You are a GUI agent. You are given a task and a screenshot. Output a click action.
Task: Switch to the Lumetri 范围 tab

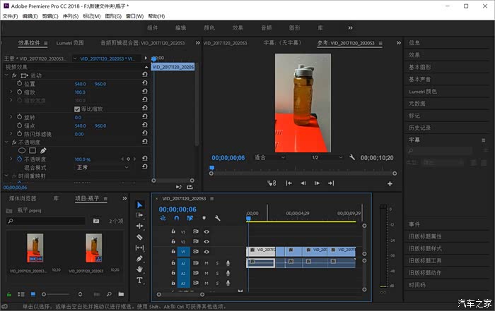click(x=69, y=42)
